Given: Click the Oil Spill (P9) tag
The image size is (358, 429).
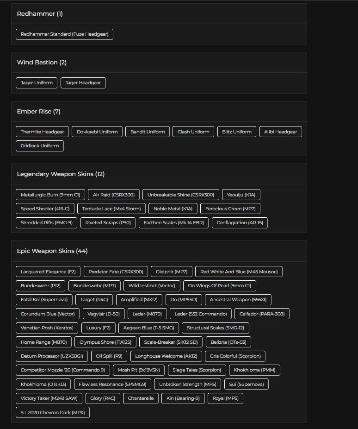Looking at the screenshot, I should [109, 356].
